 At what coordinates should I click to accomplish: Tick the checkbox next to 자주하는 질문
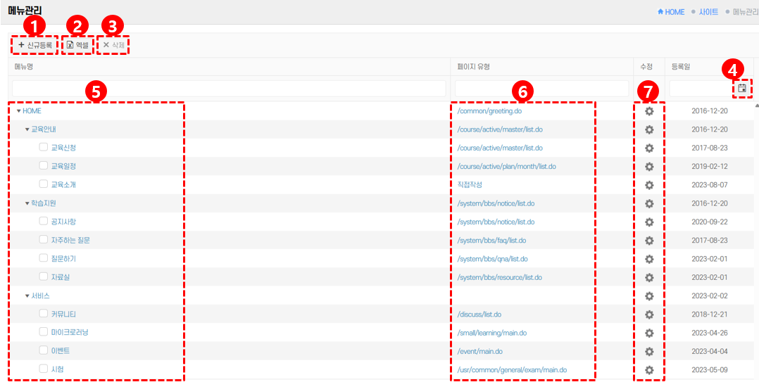coord(44,240)
